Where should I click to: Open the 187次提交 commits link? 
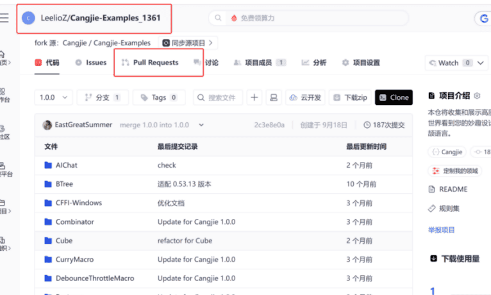pyautogui.click(x=384, y=125)
